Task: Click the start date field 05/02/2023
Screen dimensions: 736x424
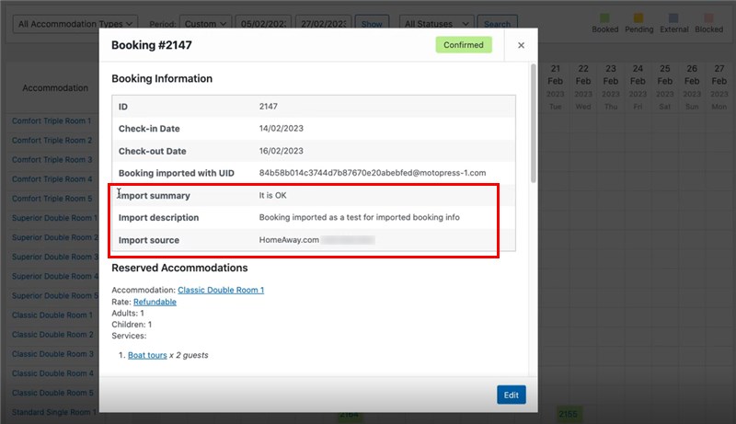Action: [263, 23]
